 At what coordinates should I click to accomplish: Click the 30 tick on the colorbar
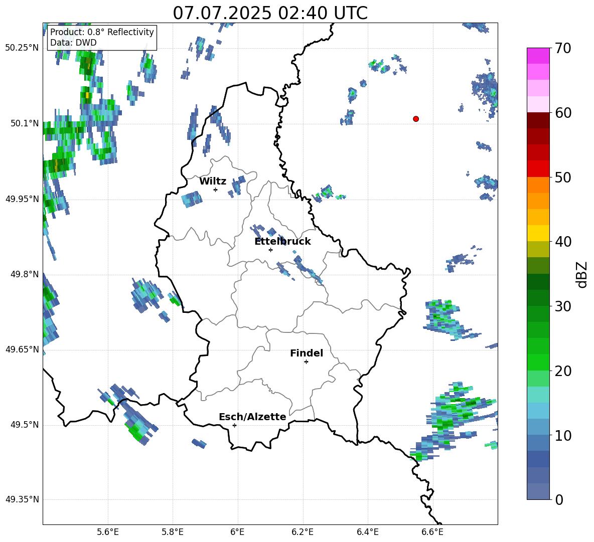click(562, 306)
